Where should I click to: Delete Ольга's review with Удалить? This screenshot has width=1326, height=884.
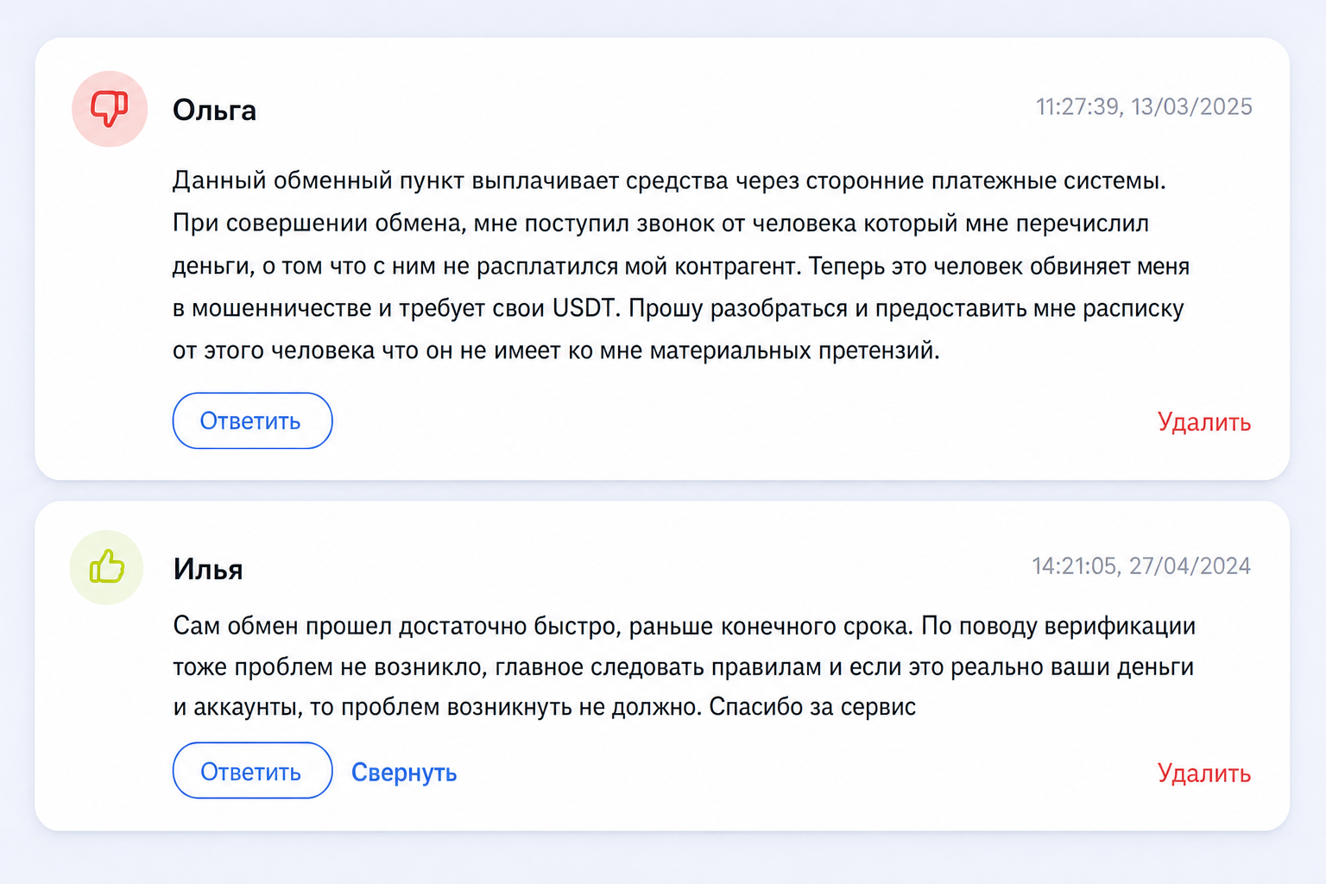tap(1204, 422)
